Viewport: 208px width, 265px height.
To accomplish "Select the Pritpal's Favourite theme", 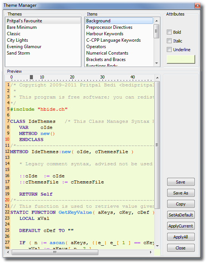I will point(43,21).
